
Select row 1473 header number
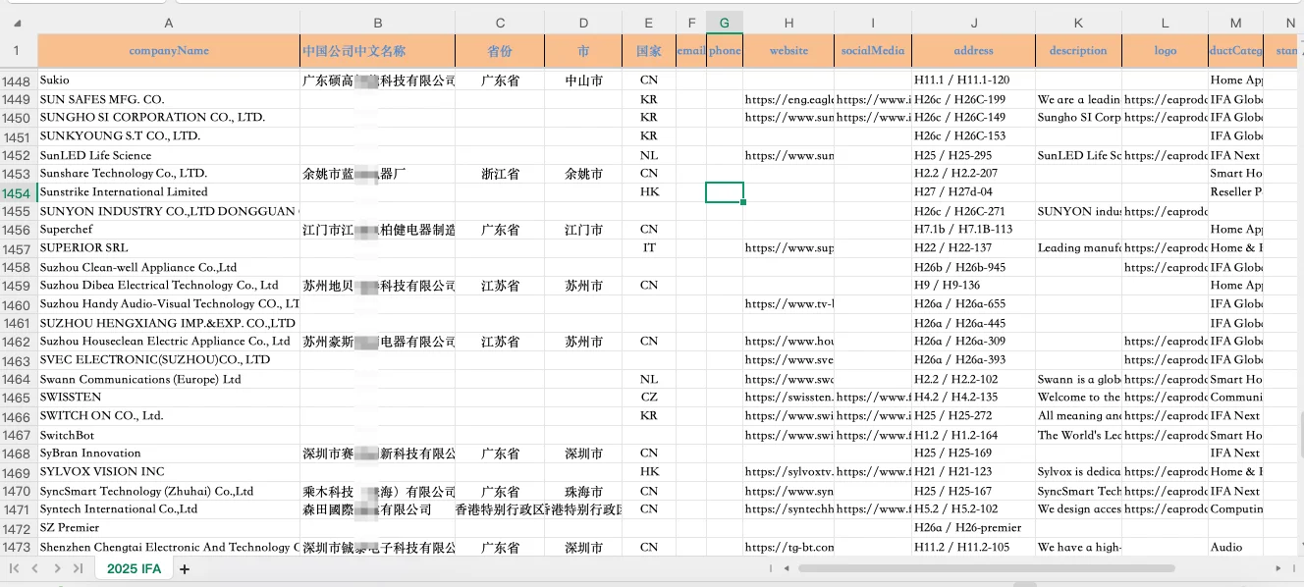point(18,548)
